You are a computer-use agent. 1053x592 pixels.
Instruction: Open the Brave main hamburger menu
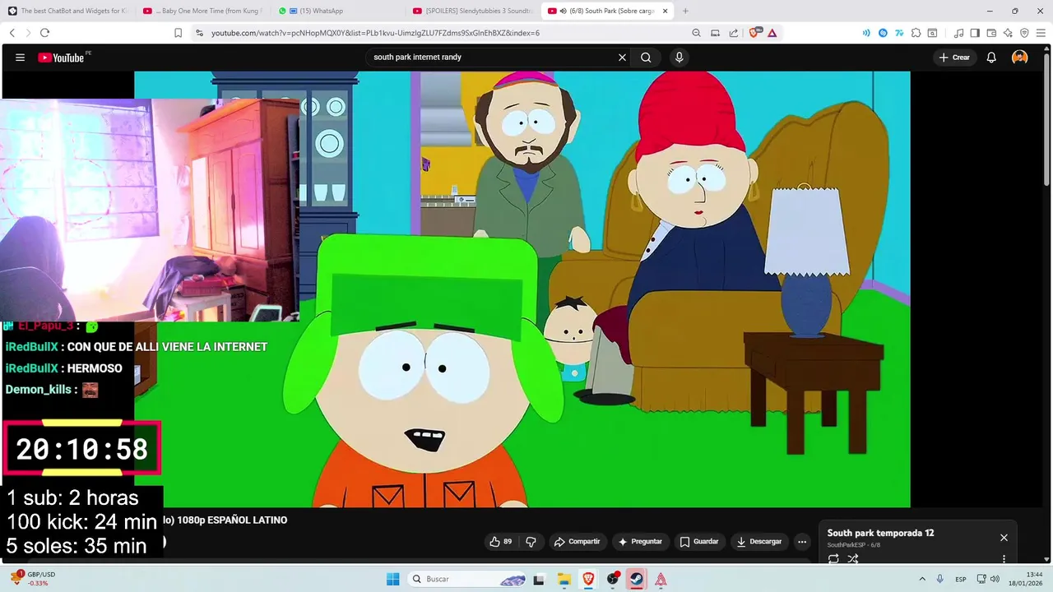(x=1041, y=33)
